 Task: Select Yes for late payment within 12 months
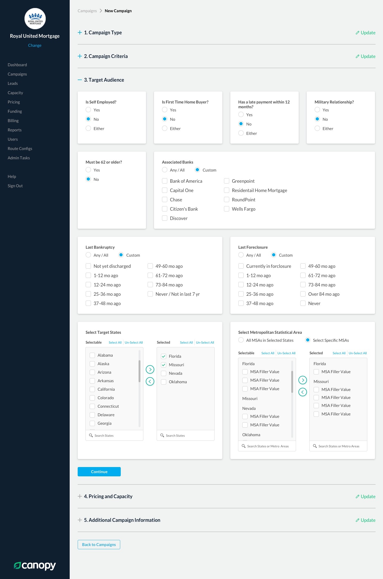click(241, 114)
